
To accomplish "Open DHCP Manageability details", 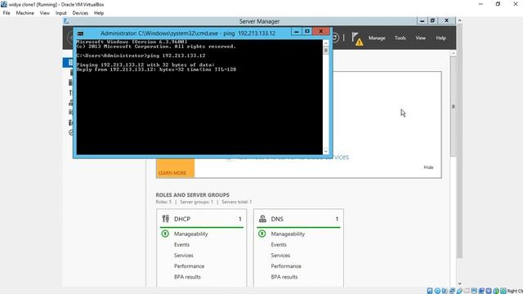I will click(190, 234).
